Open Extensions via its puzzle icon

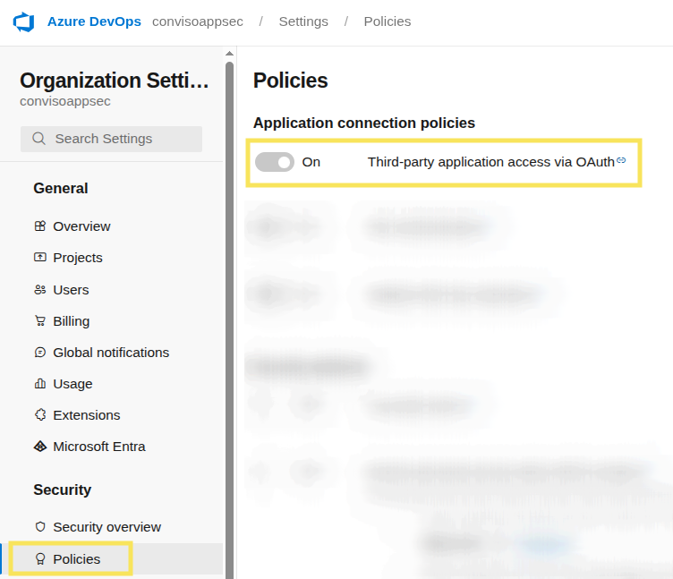tap(39, 415)
